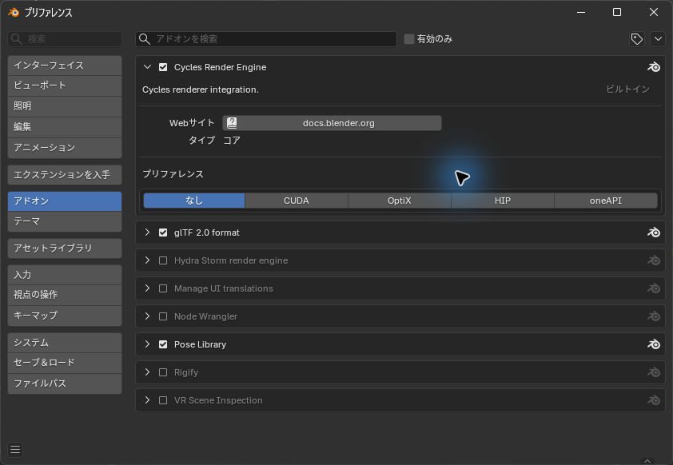Click Blender icon on Manage UI translations row
The height and width of the screenshot is (465, 673).
click(x=653, y=288)
